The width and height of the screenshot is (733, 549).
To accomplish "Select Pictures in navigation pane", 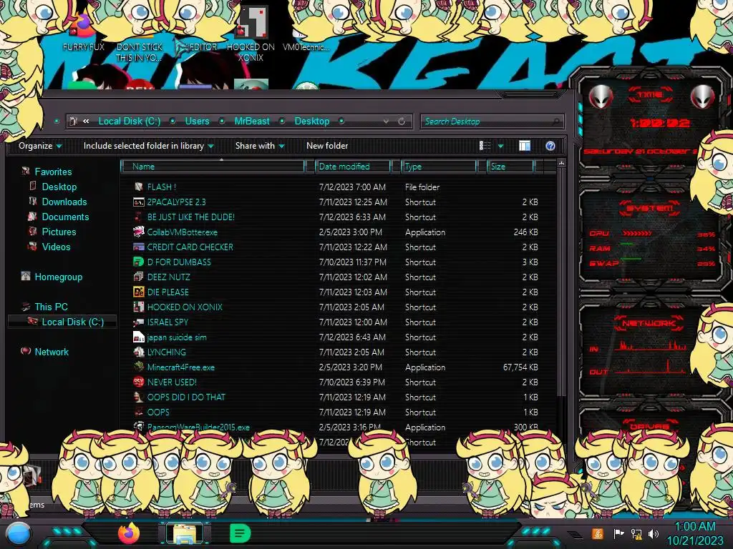I will tap(59, 232).
